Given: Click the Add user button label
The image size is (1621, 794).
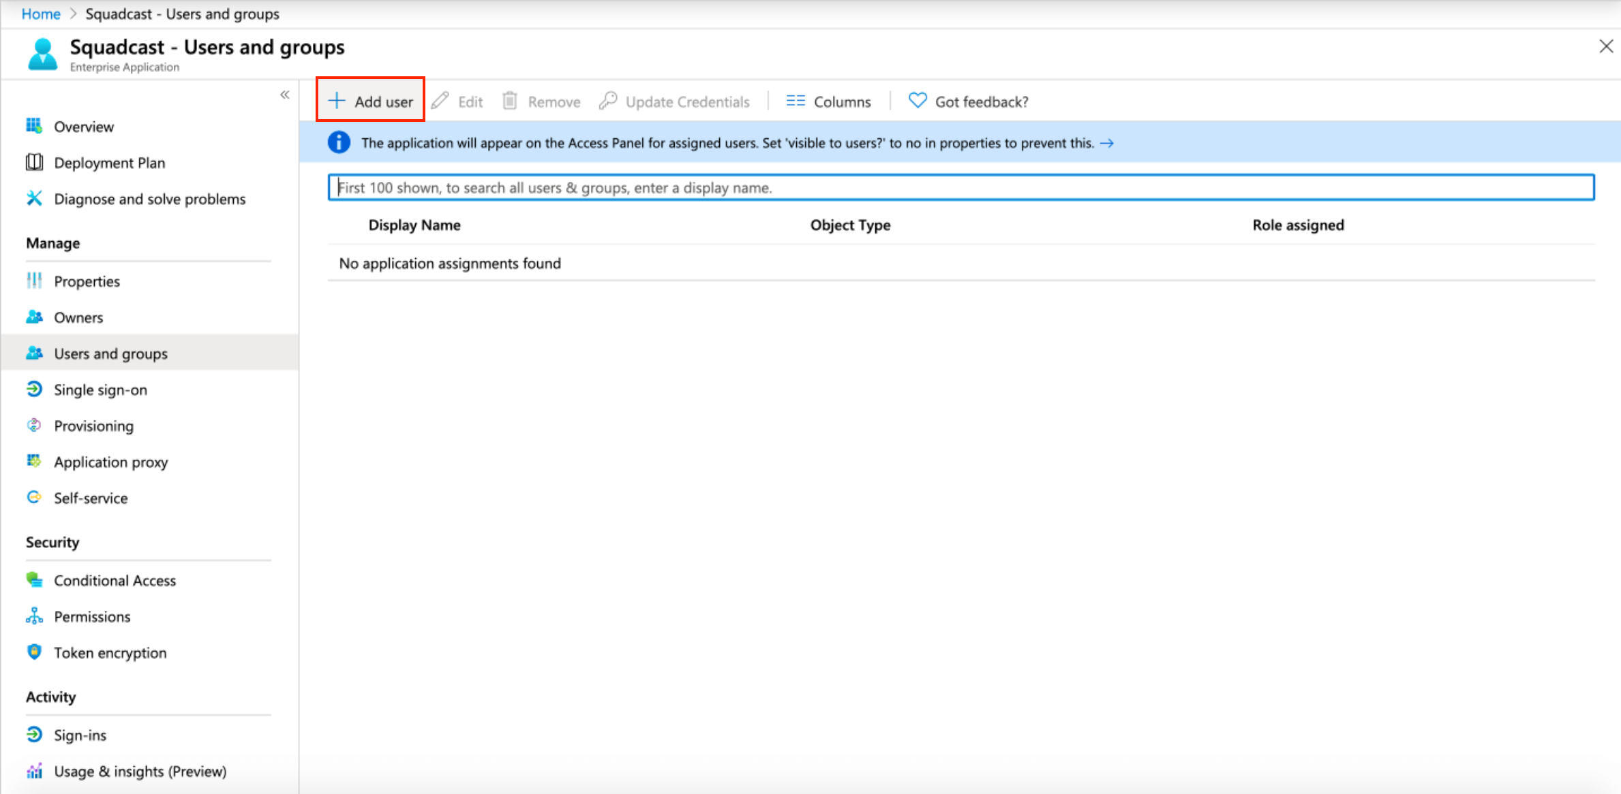Looking at the screenshot, I should [x=384, y=101].
